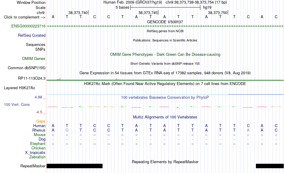This screenshot has width=284, height=173.
Task: Click 'Publications: Sequences in Scientific Articles' title
Action: click(165, 40)
